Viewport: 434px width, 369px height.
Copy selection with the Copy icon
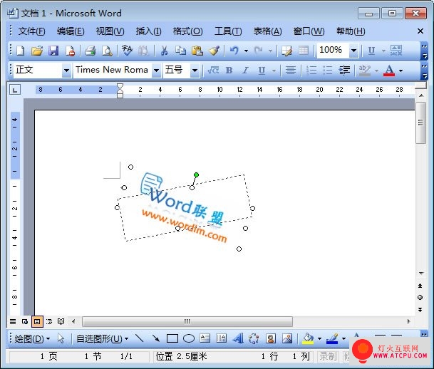point(180,51)
